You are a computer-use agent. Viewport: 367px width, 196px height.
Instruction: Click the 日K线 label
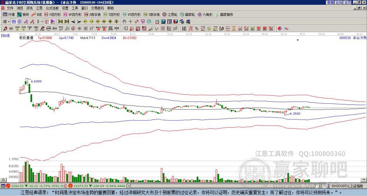tap(5, 35)
